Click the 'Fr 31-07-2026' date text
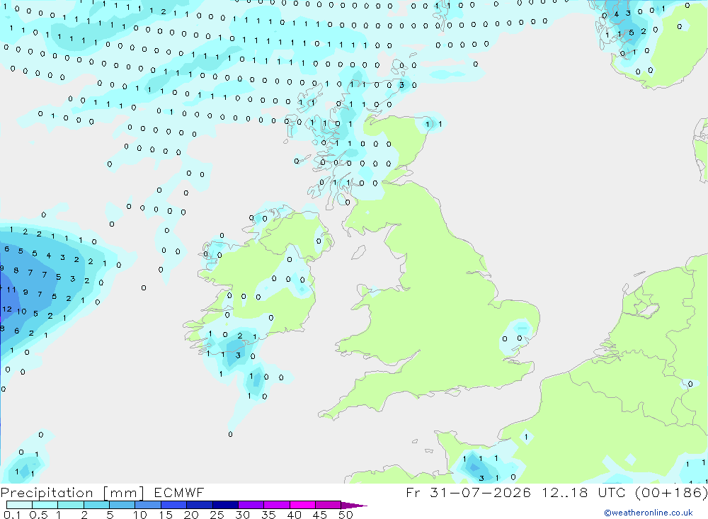Screen dimensions: 708x519 468,493
